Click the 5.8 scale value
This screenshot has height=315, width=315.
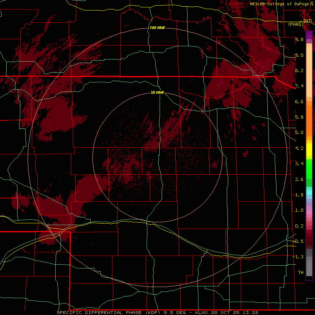click(299, 117)
